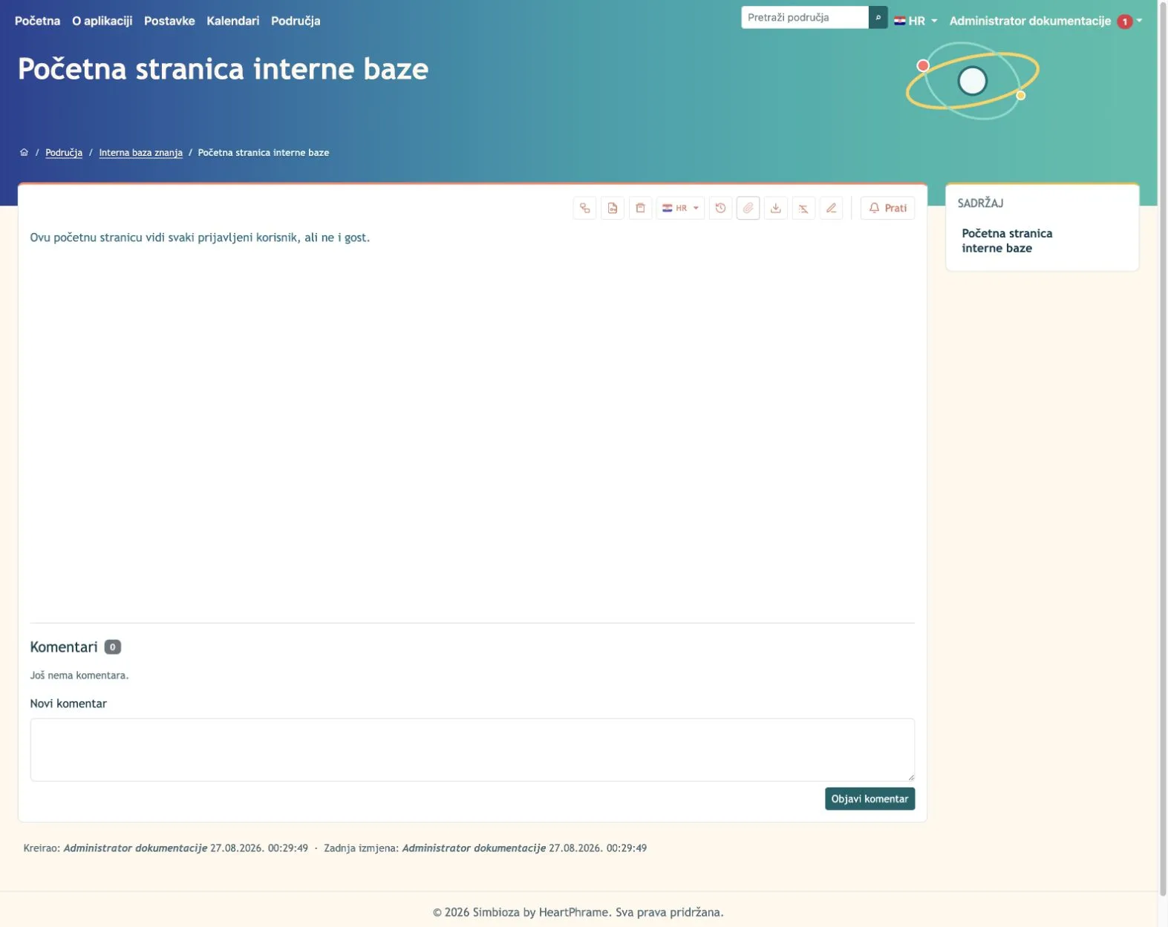The width and height of the screenshot is (1168, 927).
Task: Click the delete page trash icon
Action: click(640, 208)
